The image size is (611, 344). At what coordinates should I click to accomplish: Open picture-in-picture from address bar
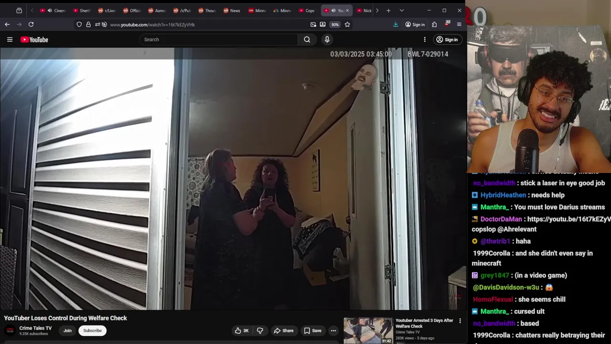pos(313,24)
